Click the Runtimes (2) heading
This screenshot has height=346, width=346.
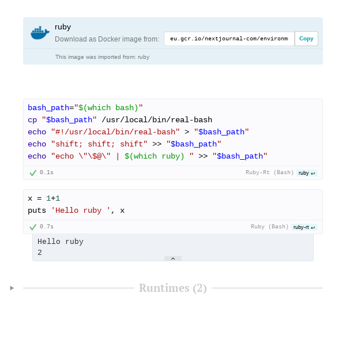point(173,288)
